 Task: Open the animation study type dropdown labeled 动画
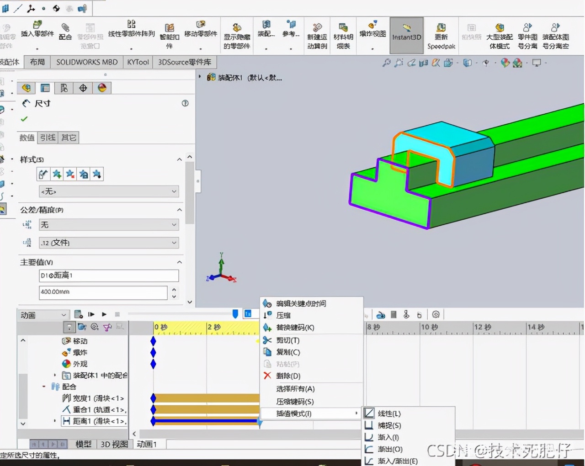point(43,314)
